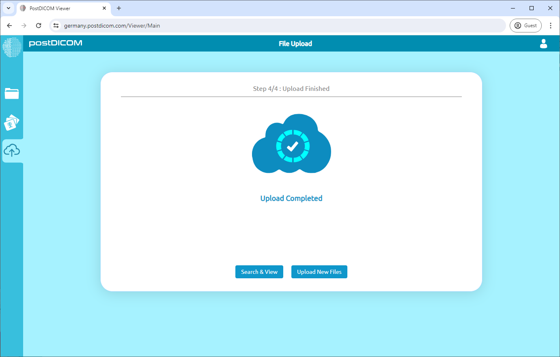
Task: Open the medical image documents icon
Action: (12, 123)
